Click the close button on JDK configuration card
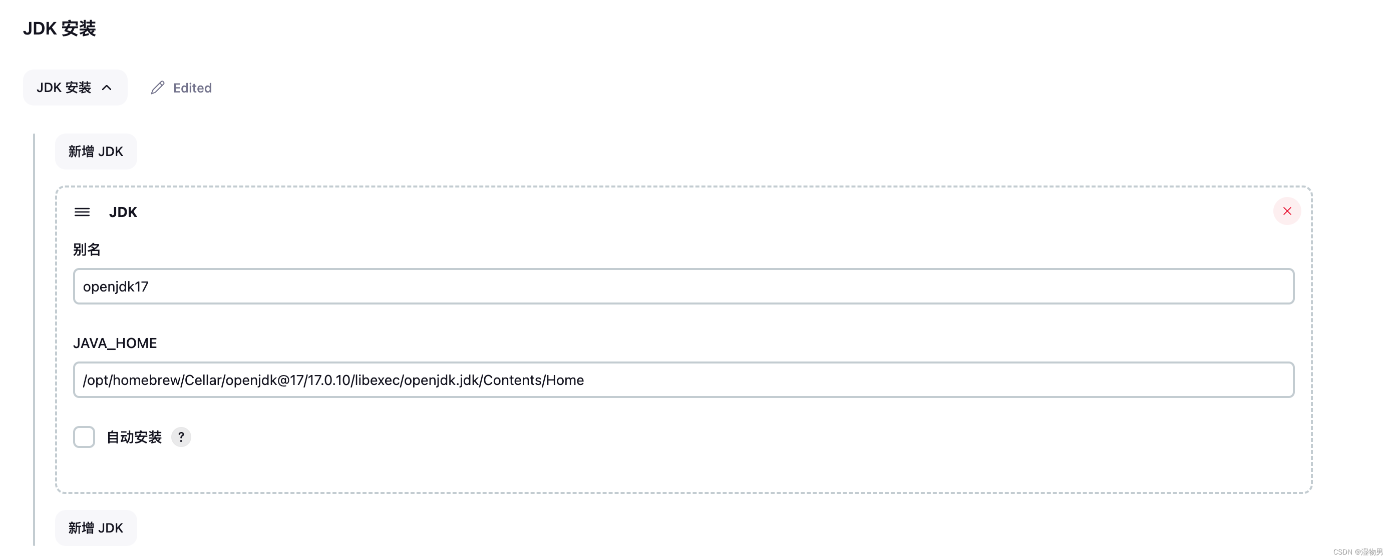 pyautogui.click(x=1285, y=210)
